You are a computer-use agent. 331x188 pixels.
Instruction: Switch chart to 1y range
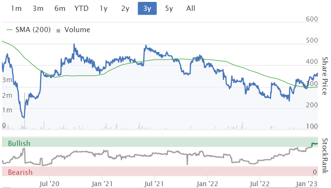point(104,9)
